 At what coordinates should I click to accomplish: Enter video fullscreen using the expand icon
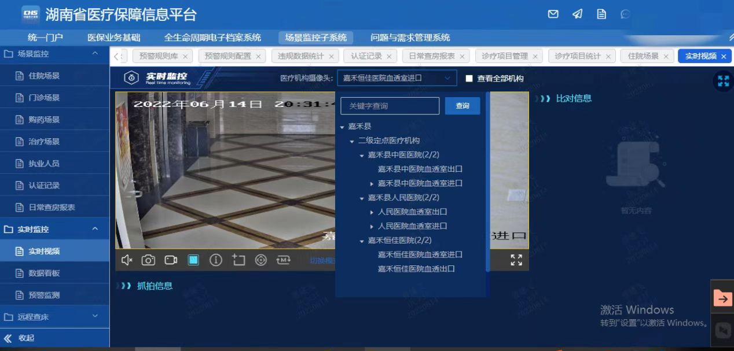tap(516, 260)
